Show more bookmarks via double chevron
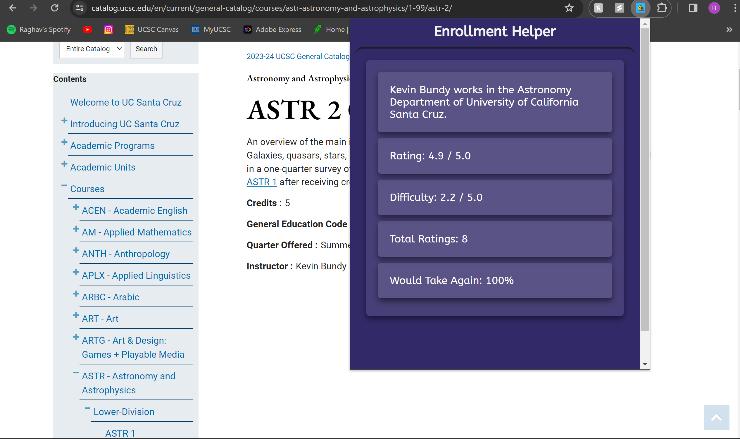 tap(729, 30)
